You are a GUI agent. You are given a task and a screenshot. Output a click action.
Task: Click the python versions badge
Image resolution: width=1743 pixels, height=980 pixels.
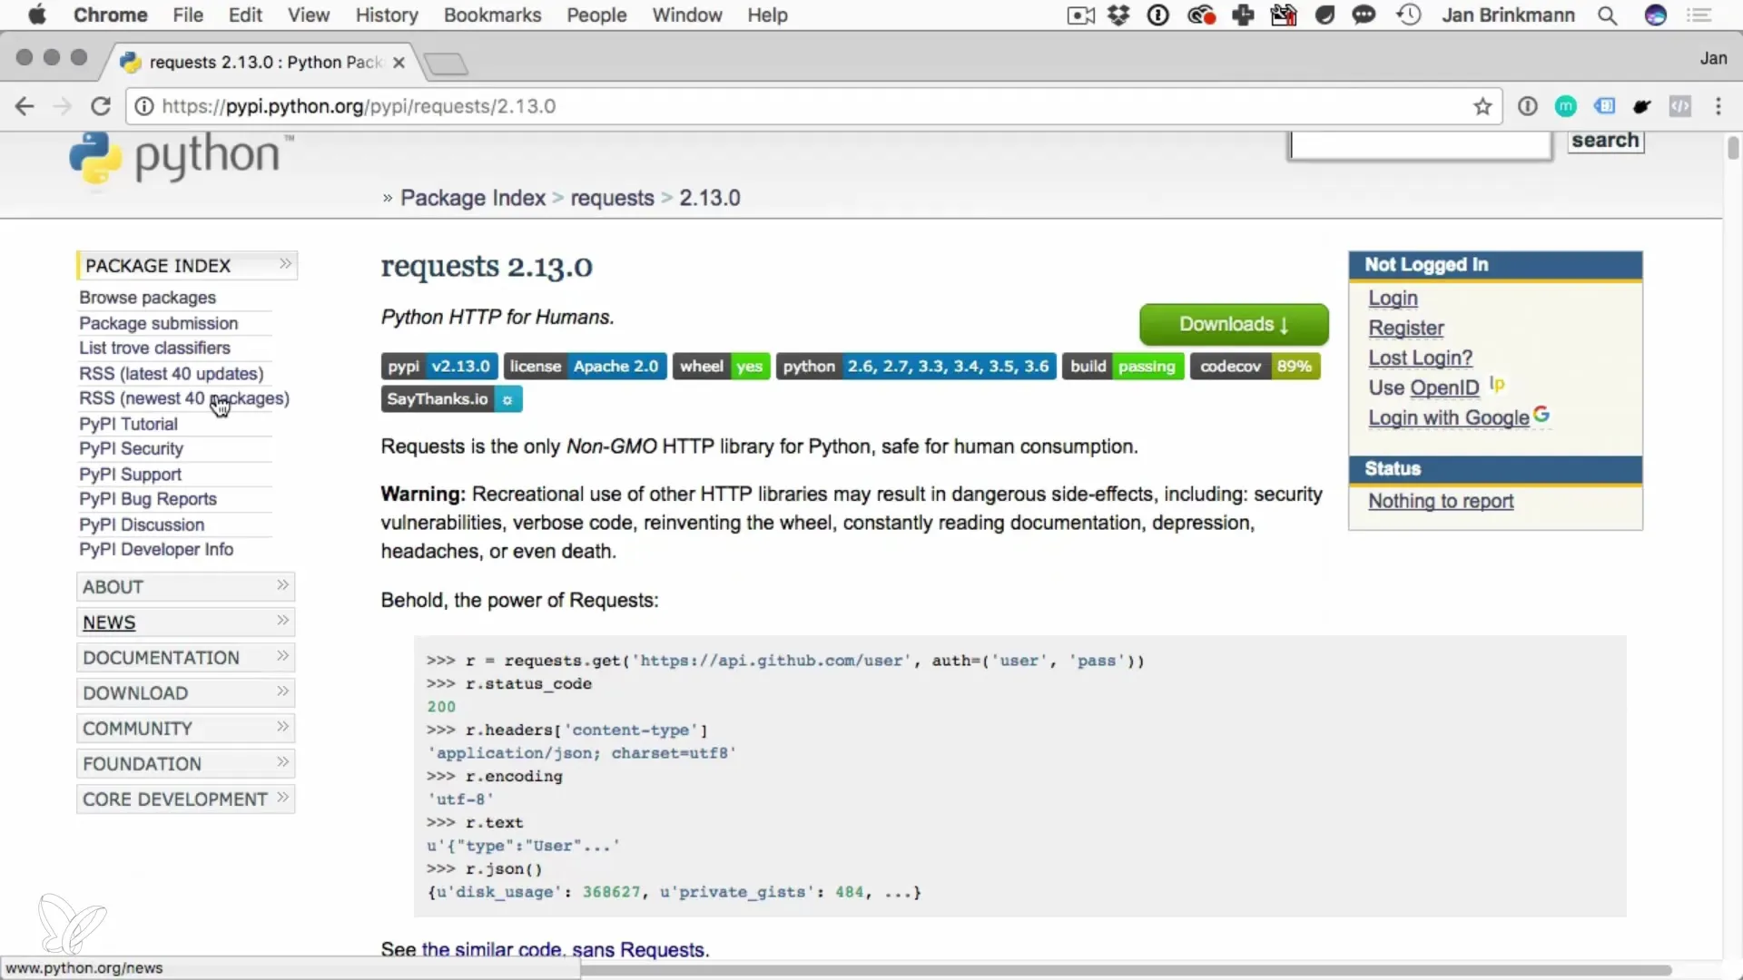(916, 367)
